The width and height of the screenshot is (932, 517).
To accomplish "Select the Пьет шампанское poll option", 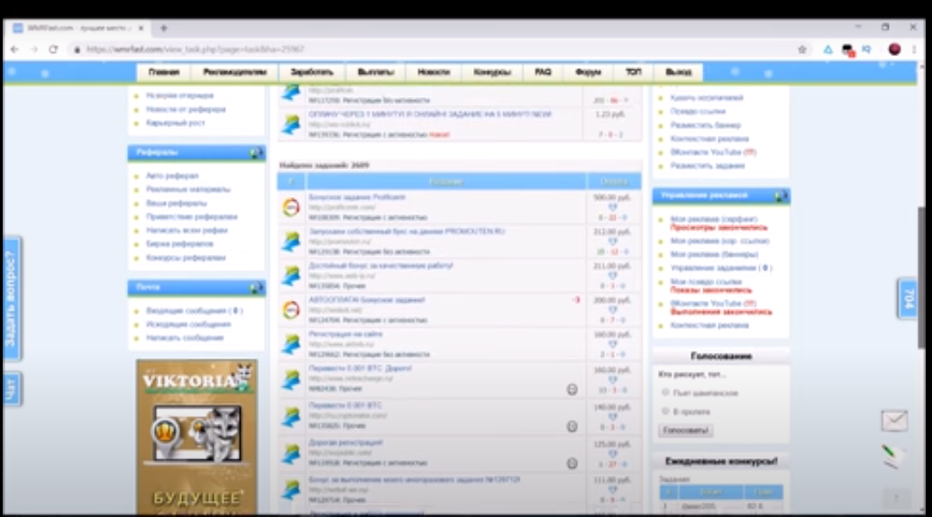I will coord(666,393).
